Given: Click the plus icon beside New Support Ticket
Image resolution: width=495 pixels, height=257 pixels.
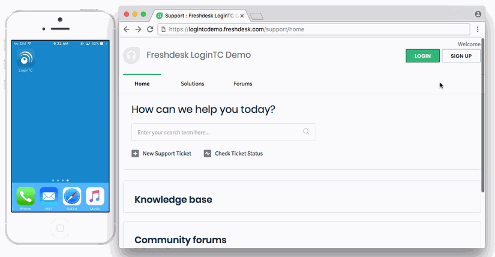Looking at the screenshot, I should click(135, 154).
